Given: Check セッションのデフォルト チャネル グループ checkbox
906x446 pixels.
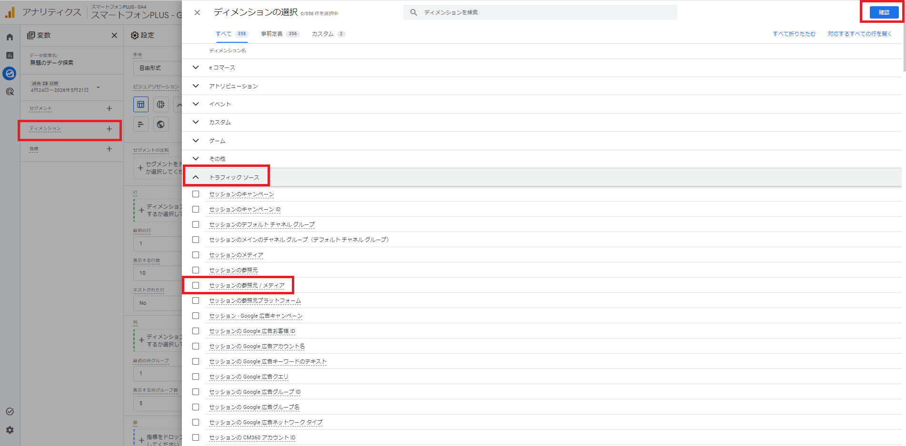Looking at the screenshot, I should [196, 224].
